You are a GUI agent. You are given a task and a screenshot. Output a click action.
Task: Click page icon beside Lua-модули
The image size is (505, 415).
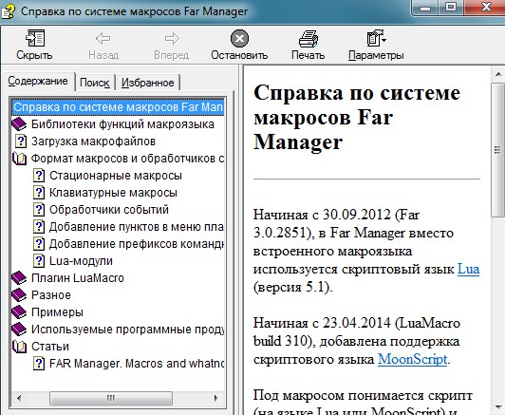[x=39, y=260]
